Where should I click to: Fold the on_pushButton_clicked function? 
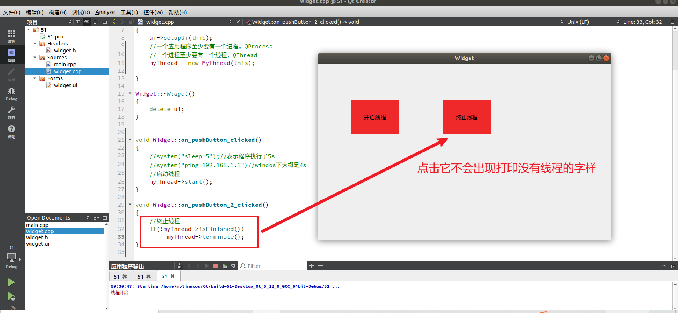[130, 140]
